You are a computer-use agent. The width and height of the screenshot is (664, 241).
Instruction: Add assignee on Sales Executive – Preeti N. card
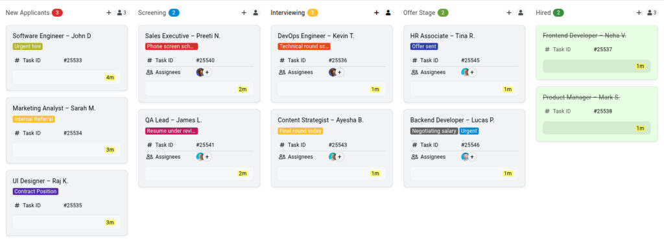[207, 73]
